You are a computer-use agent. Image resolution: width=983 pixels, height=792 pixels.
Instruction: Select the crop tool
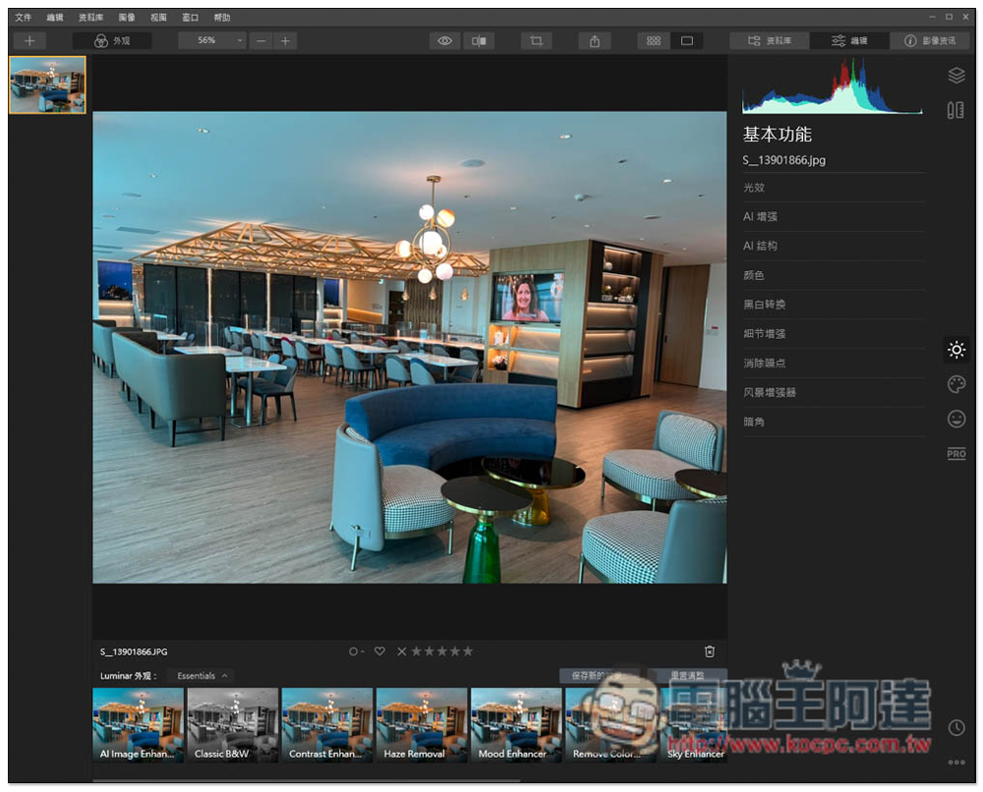tap(536, 40)
